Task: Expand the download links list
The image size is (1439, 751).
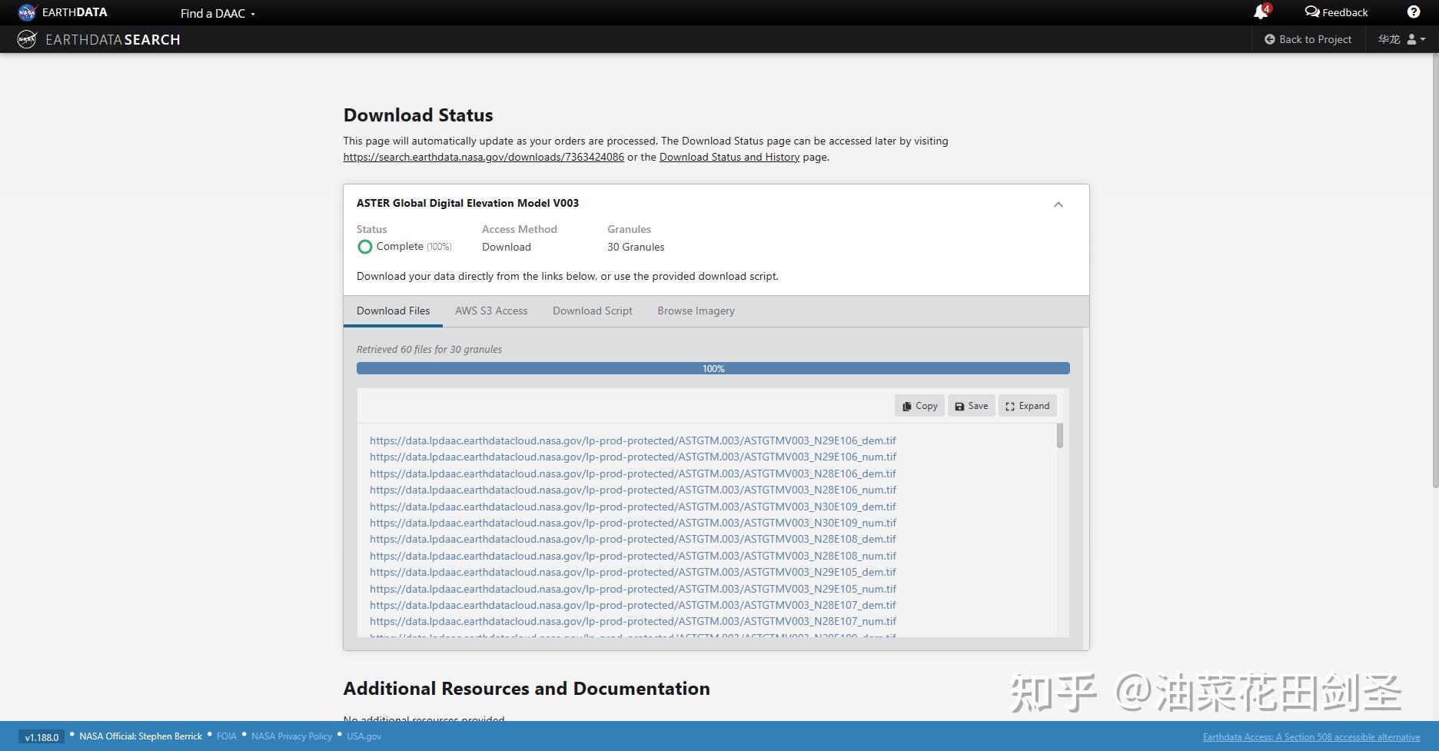Action: (1027, 406)
